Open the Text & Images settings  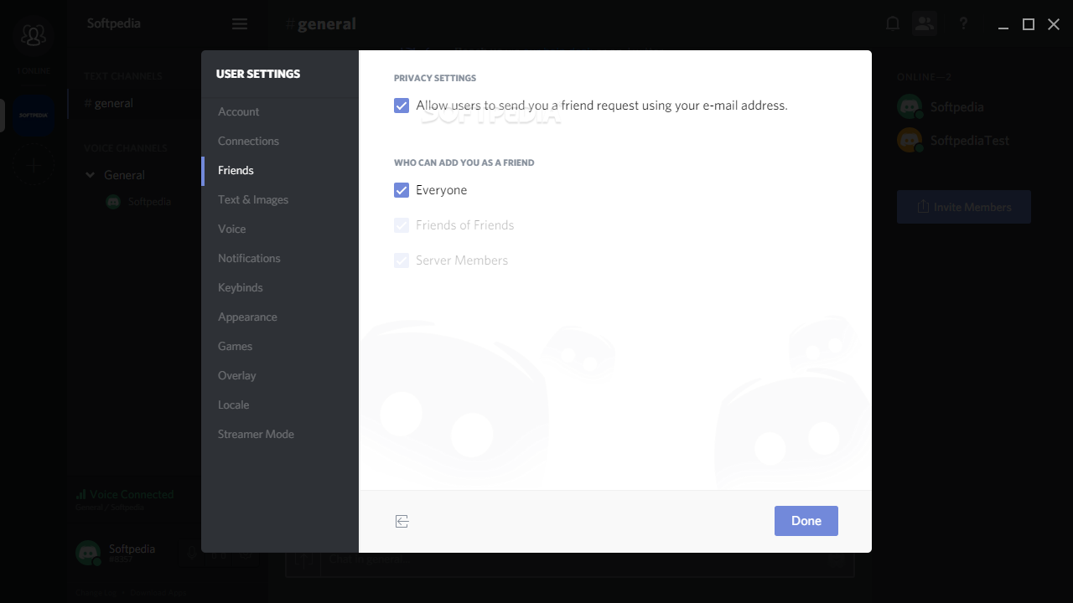point(279,199)
